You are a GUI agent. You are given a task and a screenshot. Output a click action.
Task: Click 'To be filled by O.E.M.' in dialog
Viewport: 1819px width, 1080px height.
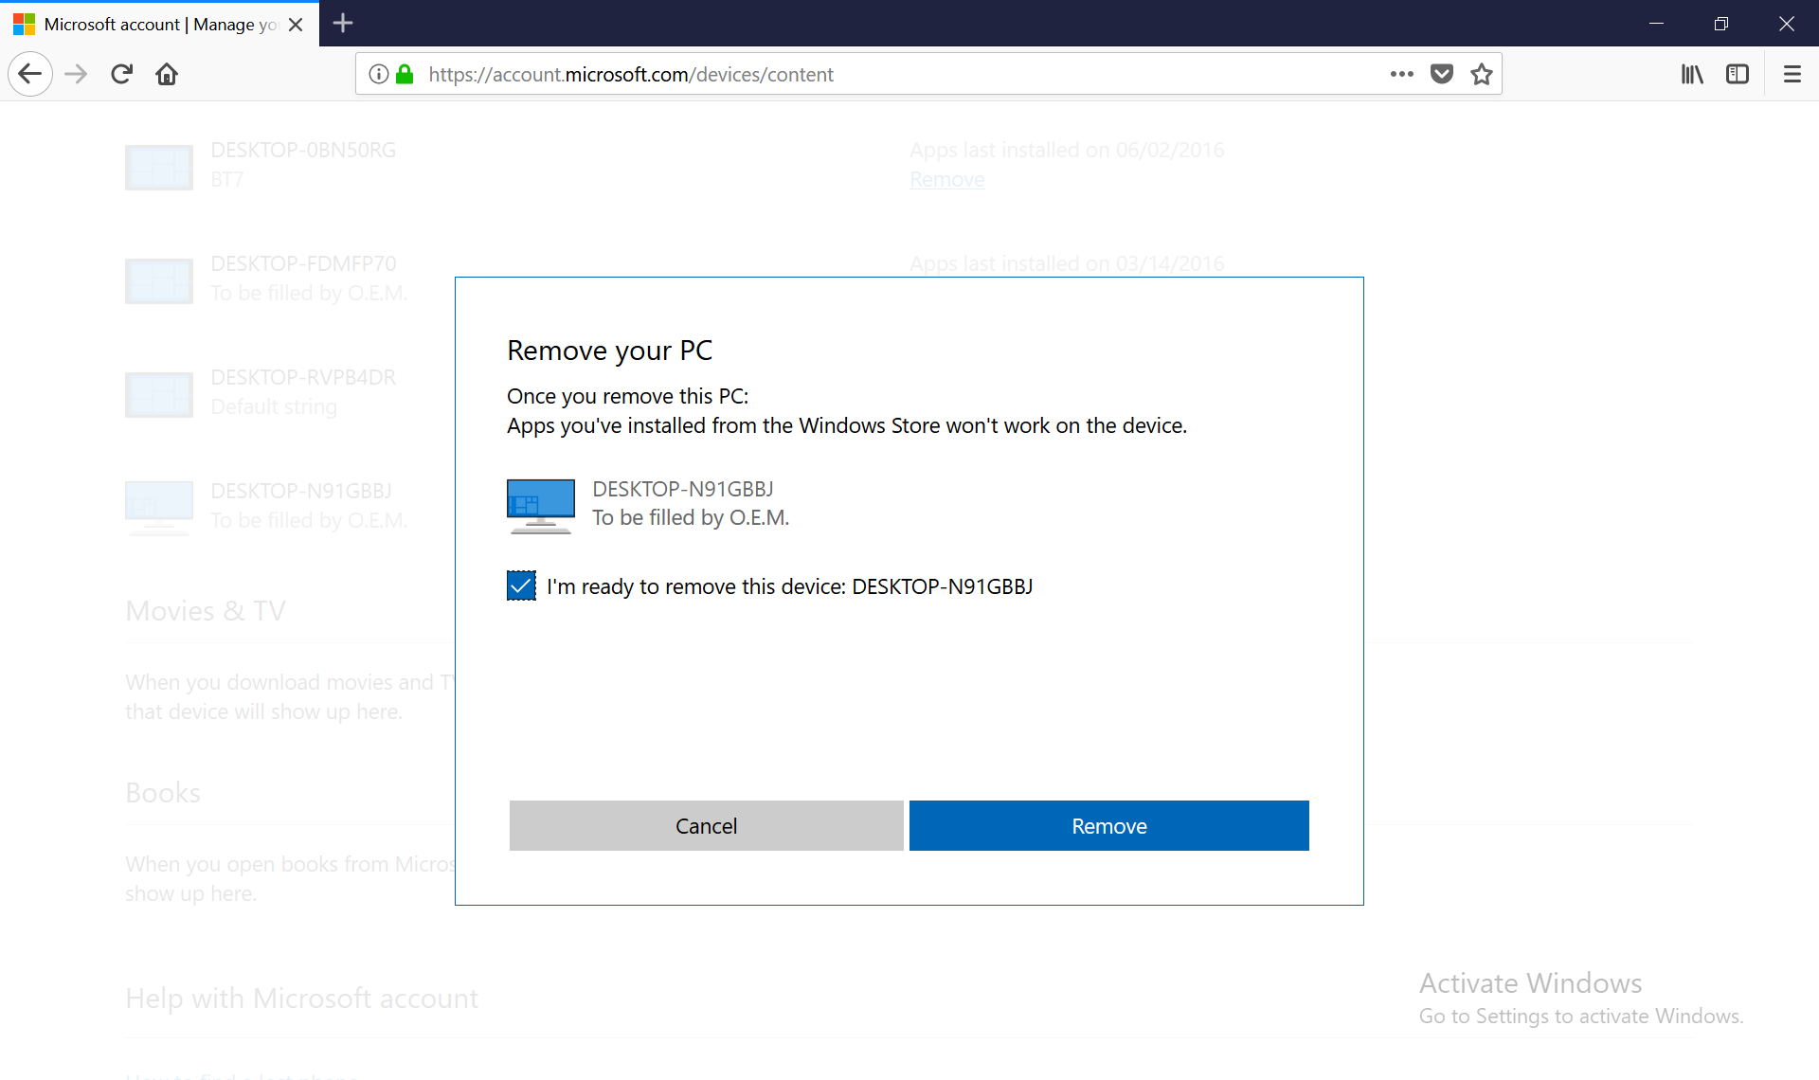tap(691, 517)
